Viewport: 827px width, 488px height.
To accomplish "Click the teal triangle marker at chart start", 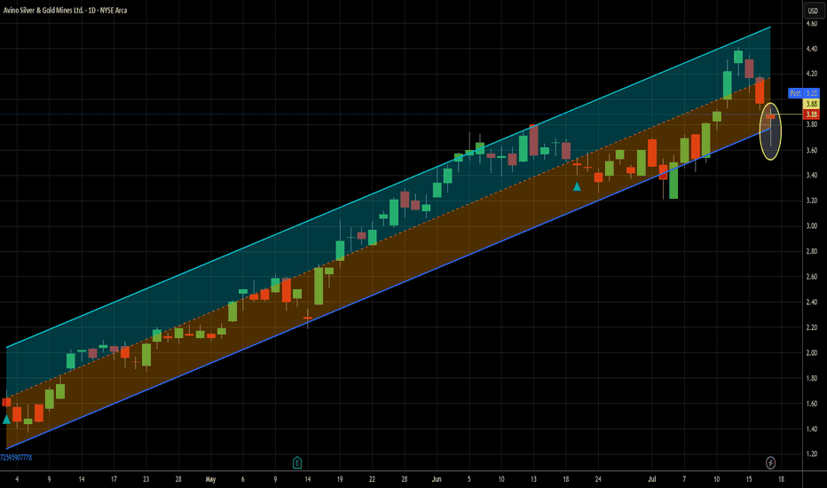I will tap(7, 419).
